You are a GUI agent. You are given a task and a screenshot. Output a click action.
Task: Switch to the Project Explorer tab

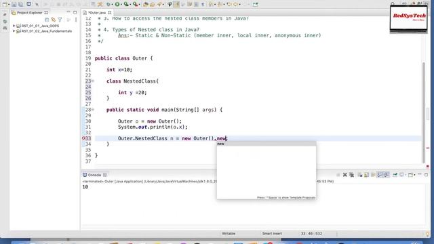tap(29, 12)
